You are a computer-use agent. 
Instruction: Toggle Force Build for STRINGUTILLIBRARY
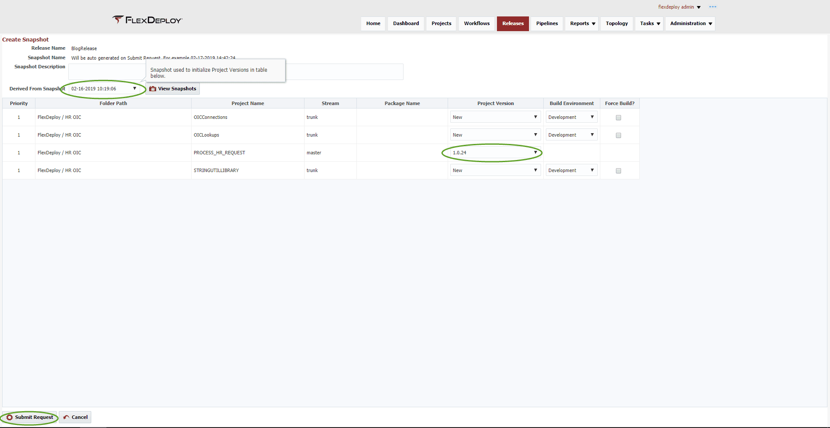pos(618,171)
